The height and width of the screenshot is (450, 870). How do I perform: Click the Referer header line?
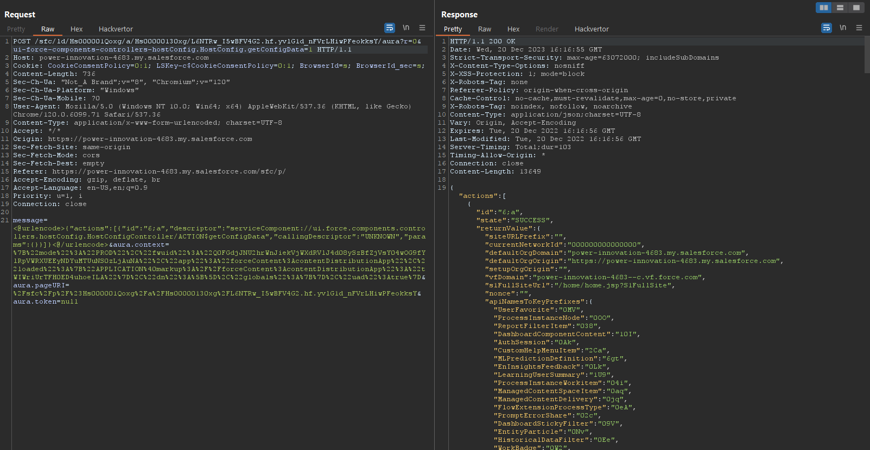pos(149,171)
